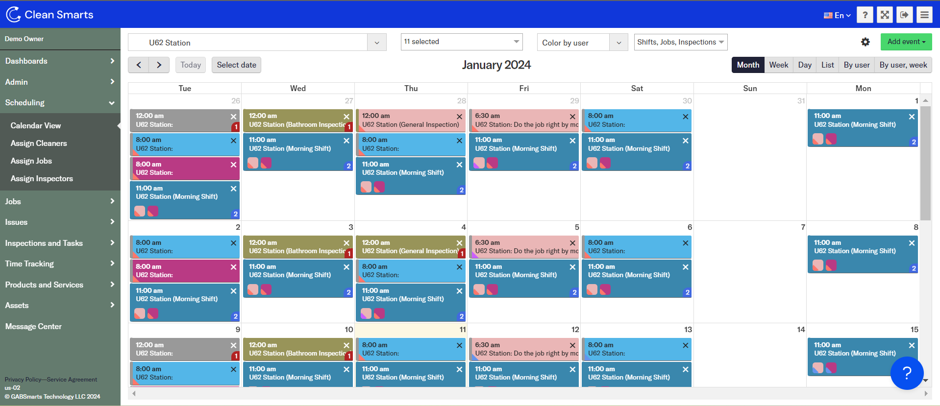Image resolution: width=940 pixels, height=406 pixels.
Task: Open the U62 Station location dropdown
Action: (x=376, y=43)
